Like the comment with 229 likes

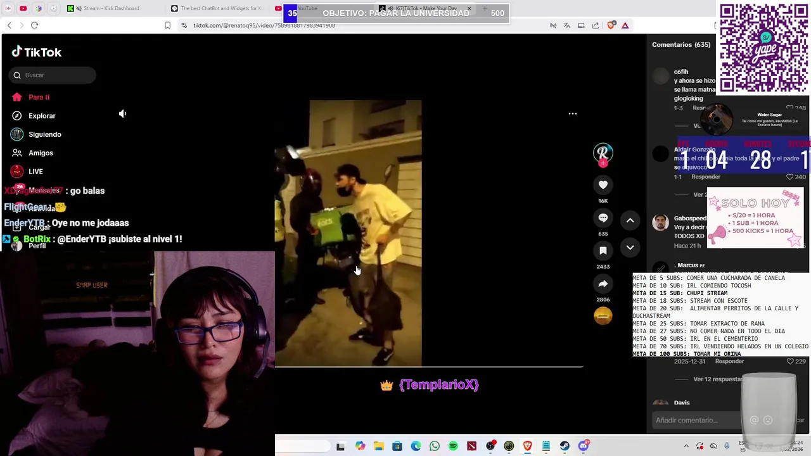click(796, 362)
